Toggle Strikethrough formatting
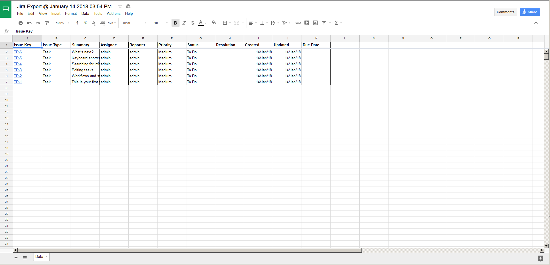The image size is (550, 265). coord(193,23)
